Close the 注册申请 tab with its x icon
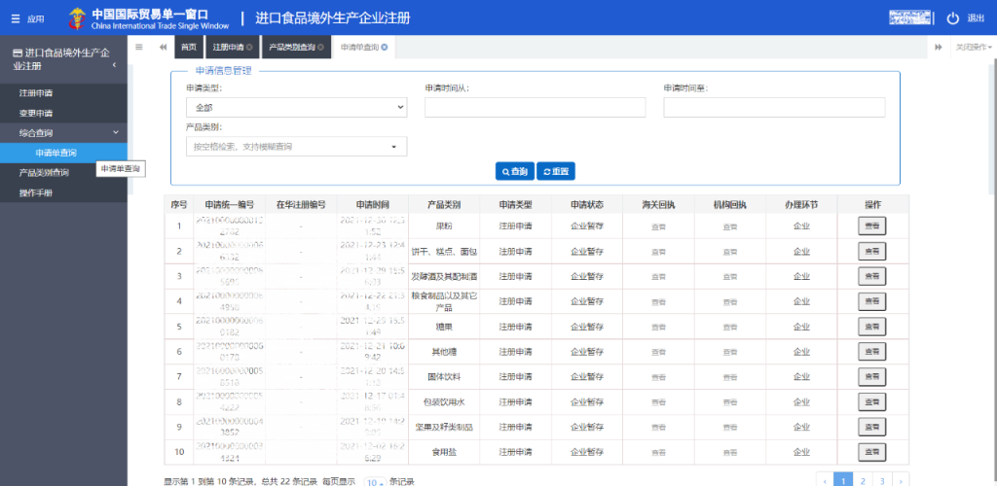The height and width of the screenshot is (486, 997). pos(250,47)
